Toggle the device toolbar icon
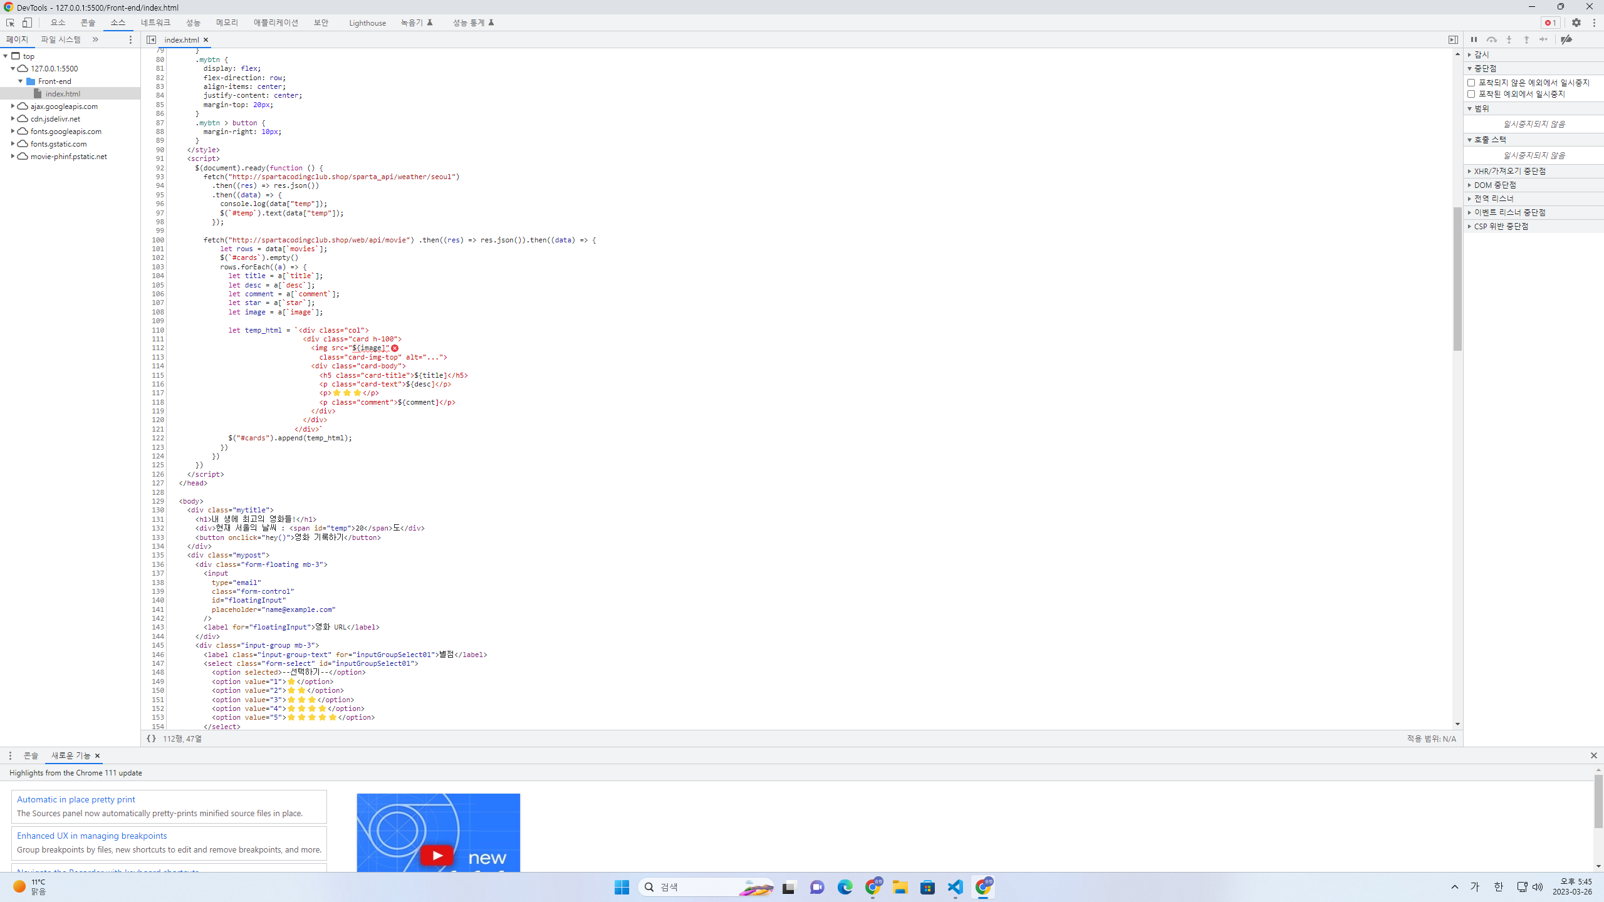The image size is (1604, 902). [27, 23]
